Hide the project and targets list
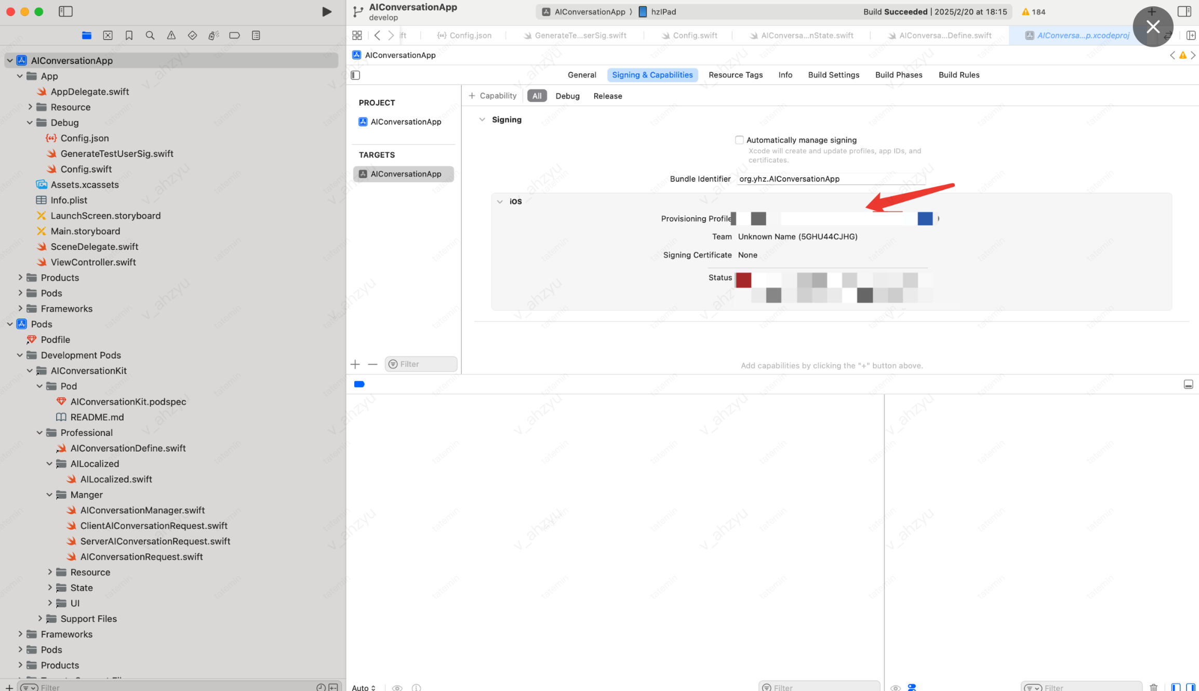This screenshot has width=1199, height=691. 355,75
